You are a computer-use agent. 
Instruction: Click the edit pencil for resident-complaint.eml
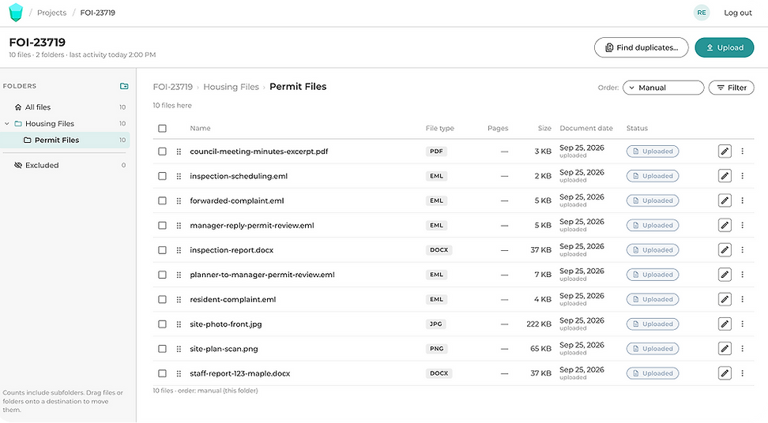click(725, 299)
